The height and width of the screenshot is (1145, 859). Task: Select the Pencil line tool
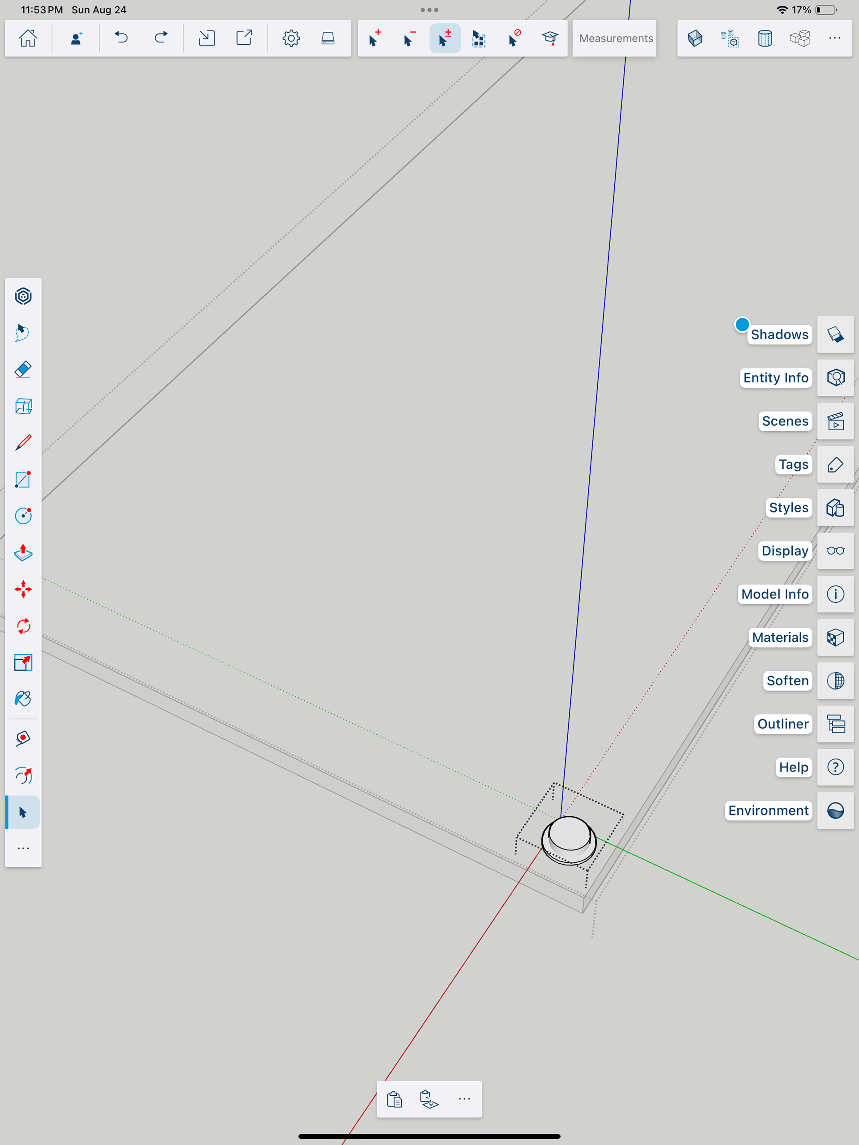coord(23,443)
